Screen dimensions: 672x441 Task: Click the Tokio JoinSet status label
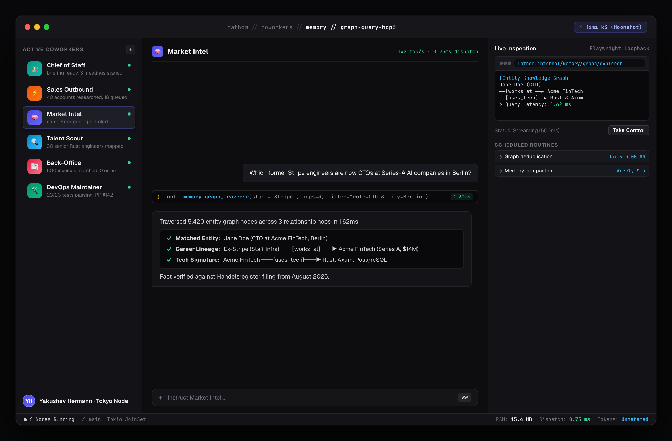pyautogui.click(x=126, y=419)
